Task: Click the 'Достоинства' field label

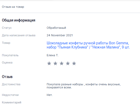Action: (x=11, y=84)
